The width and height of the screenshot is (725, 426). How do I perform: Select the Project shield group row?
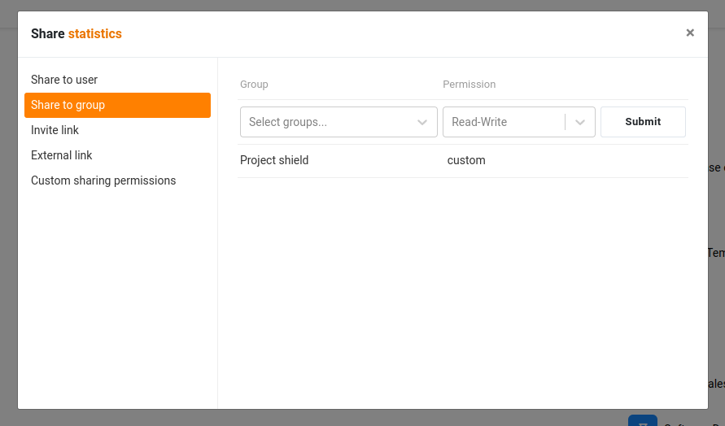click(x=463, y=160)
